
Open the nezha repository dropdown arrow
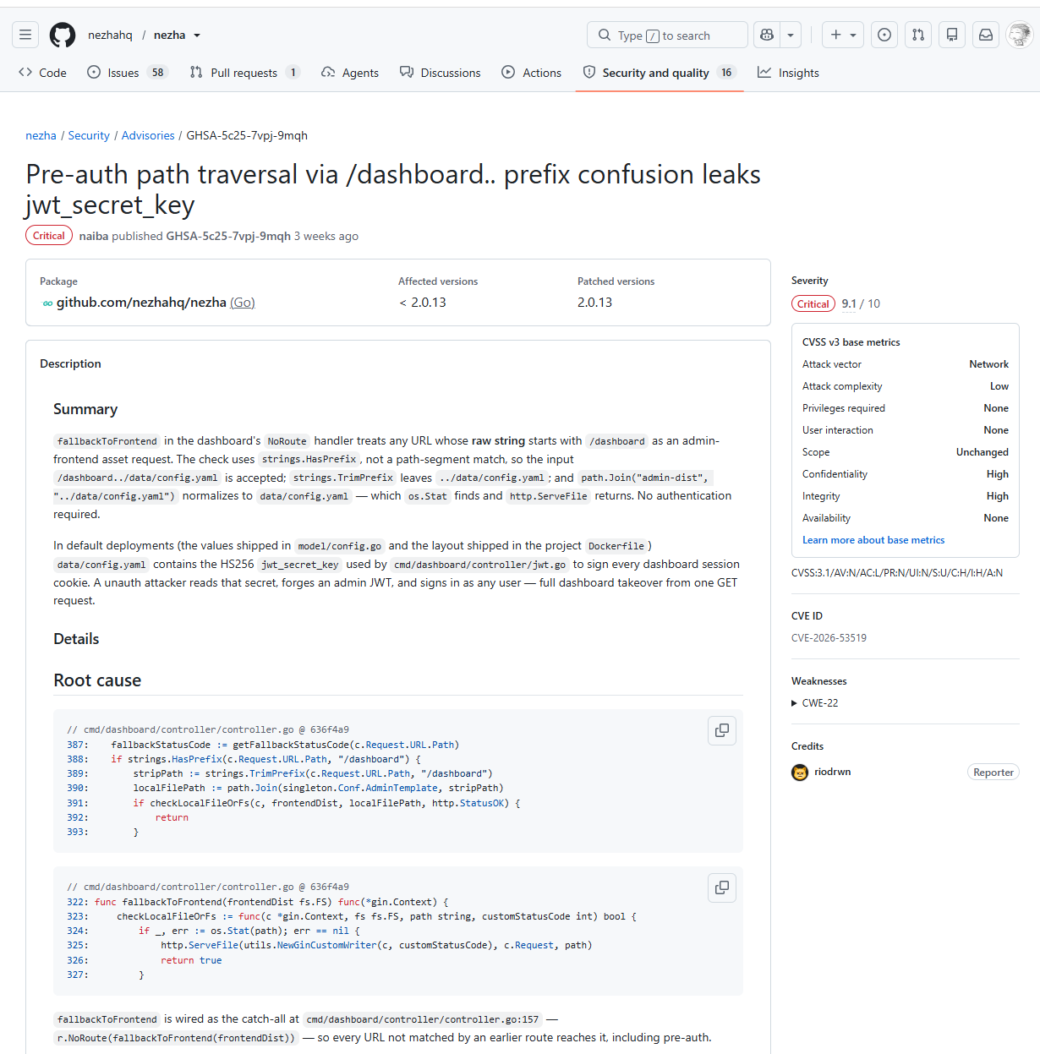[197, 35]
